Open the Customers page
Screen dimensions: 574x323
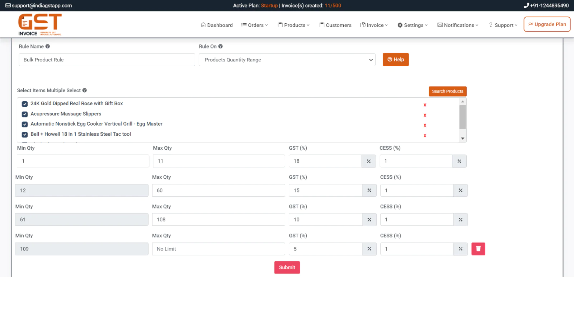coord(335,25)
